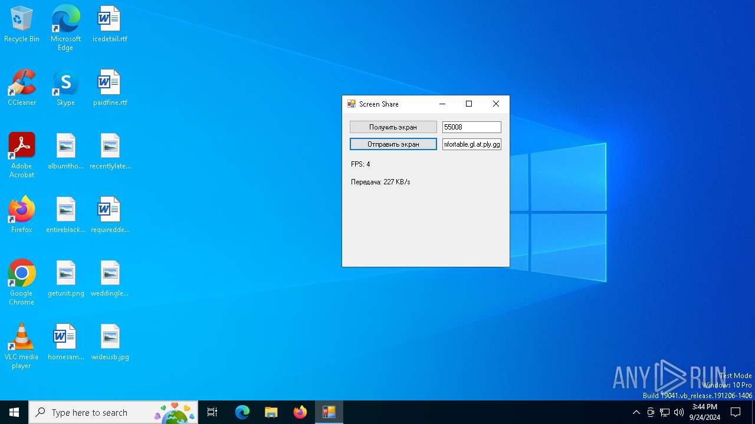
Task: Select the albumtho... image file icon
Action: click(x=65, y=151)
